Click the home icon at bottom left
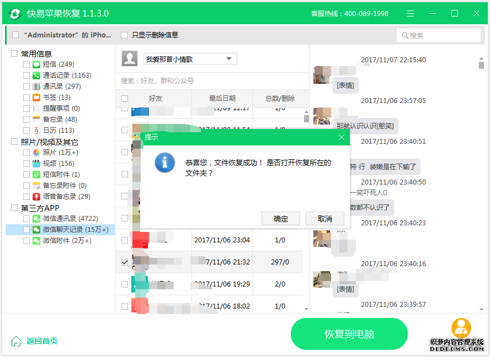This screenshot has height=357, width=490. click(x=16, y=341)
